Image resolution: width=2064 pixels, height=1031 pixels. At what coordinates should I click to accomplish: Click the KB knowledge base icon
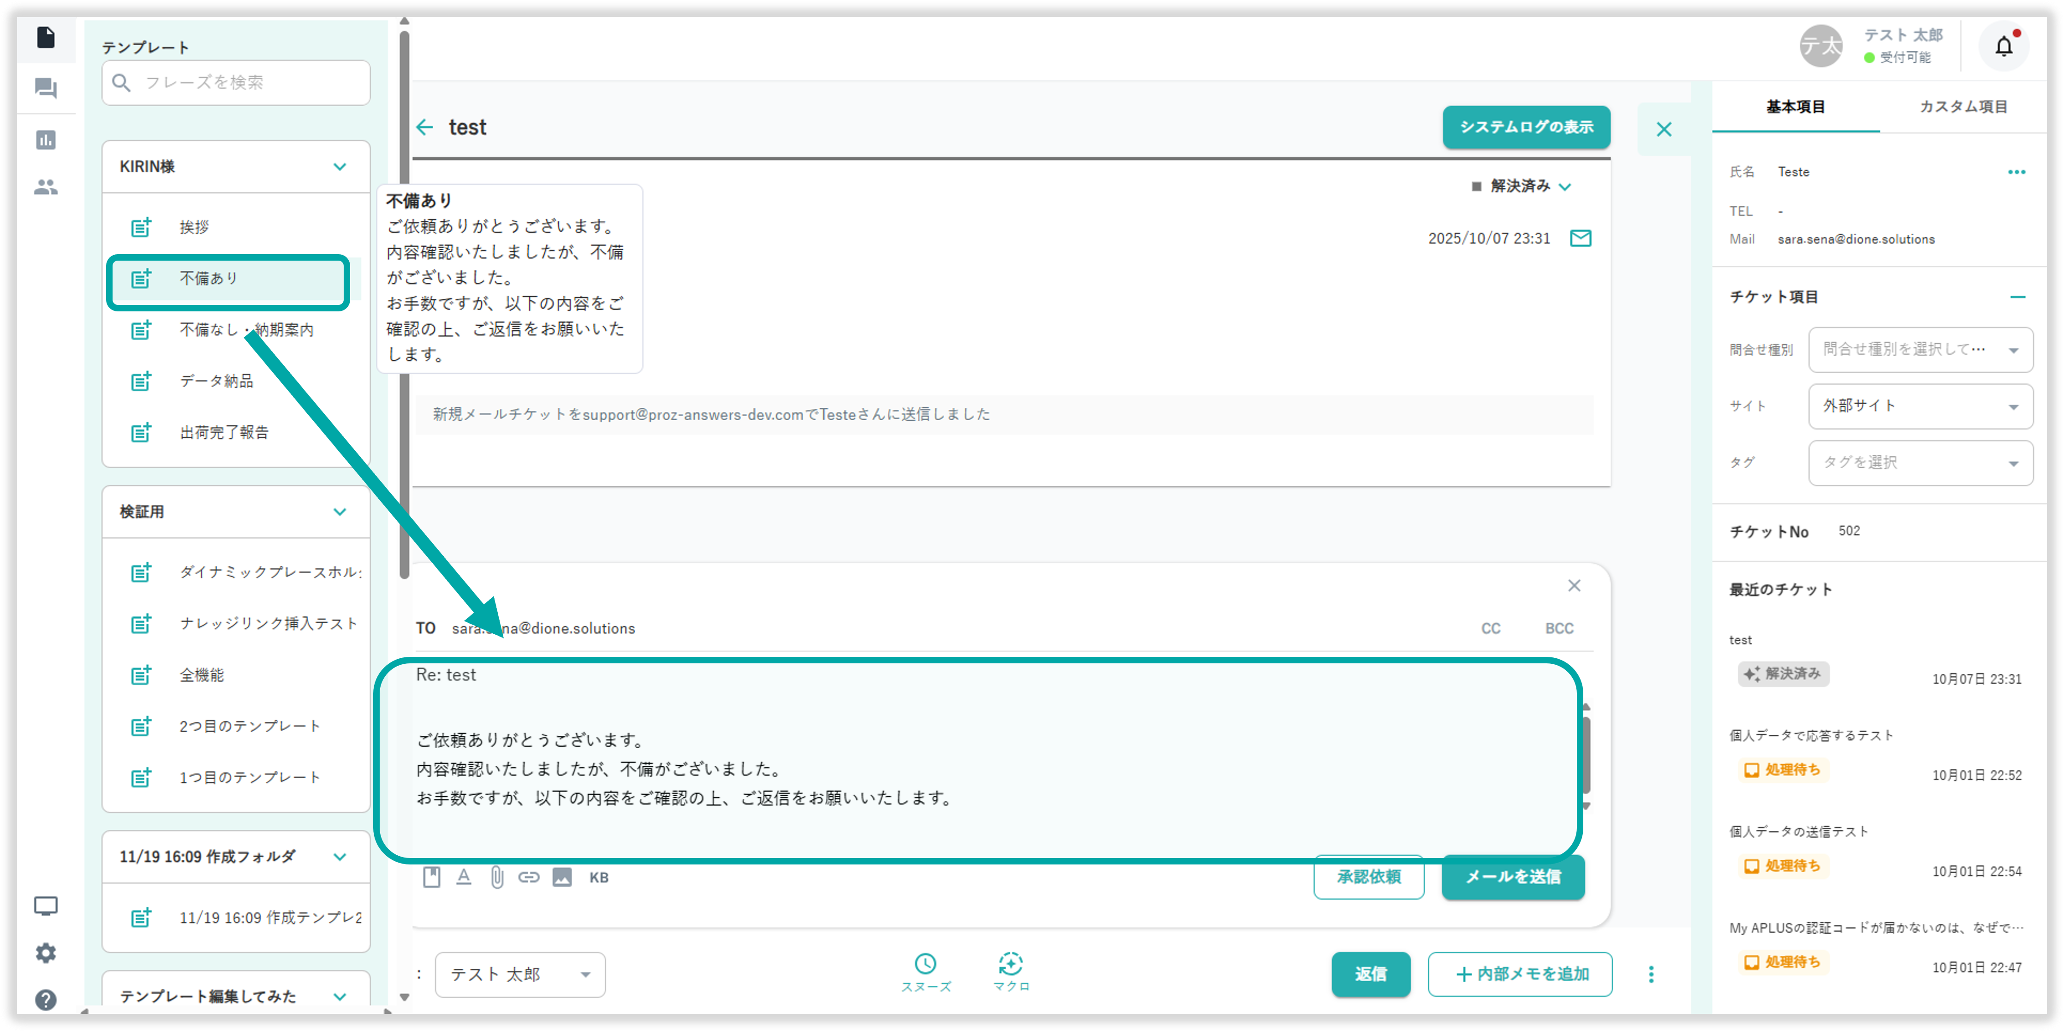click(x=598, y=877)
